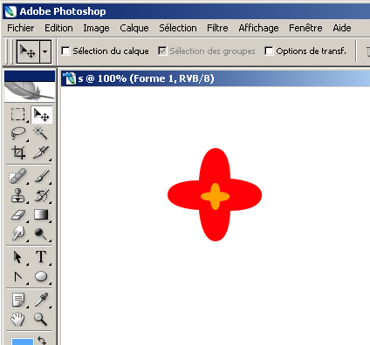
Task: Pick the Magic Wand tool
Action: tap(40, 133)
